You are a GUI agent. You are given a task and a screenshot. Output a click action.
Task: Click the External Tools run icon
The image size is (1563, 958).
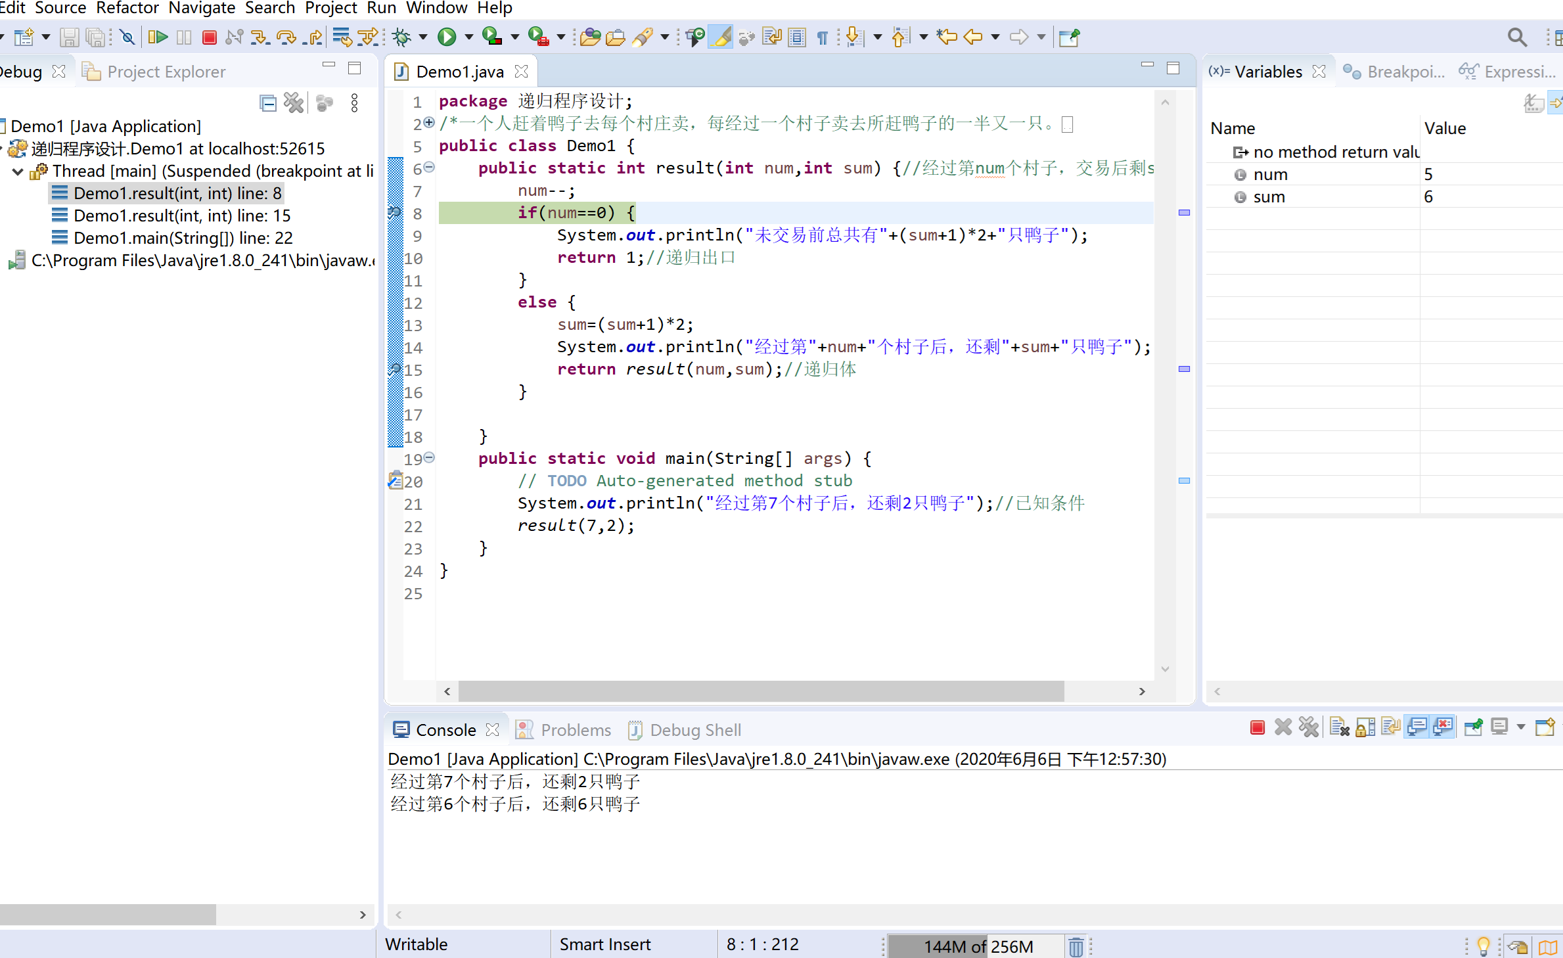tap(538, 37)
